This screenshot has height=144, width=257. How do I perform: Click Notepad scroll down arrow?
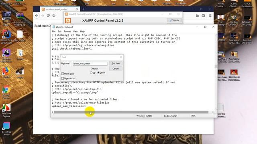pyautogui.click(x=216, y=109)
